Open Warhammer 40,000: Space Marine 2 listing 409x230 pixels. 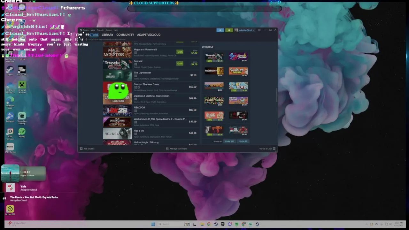150,121
